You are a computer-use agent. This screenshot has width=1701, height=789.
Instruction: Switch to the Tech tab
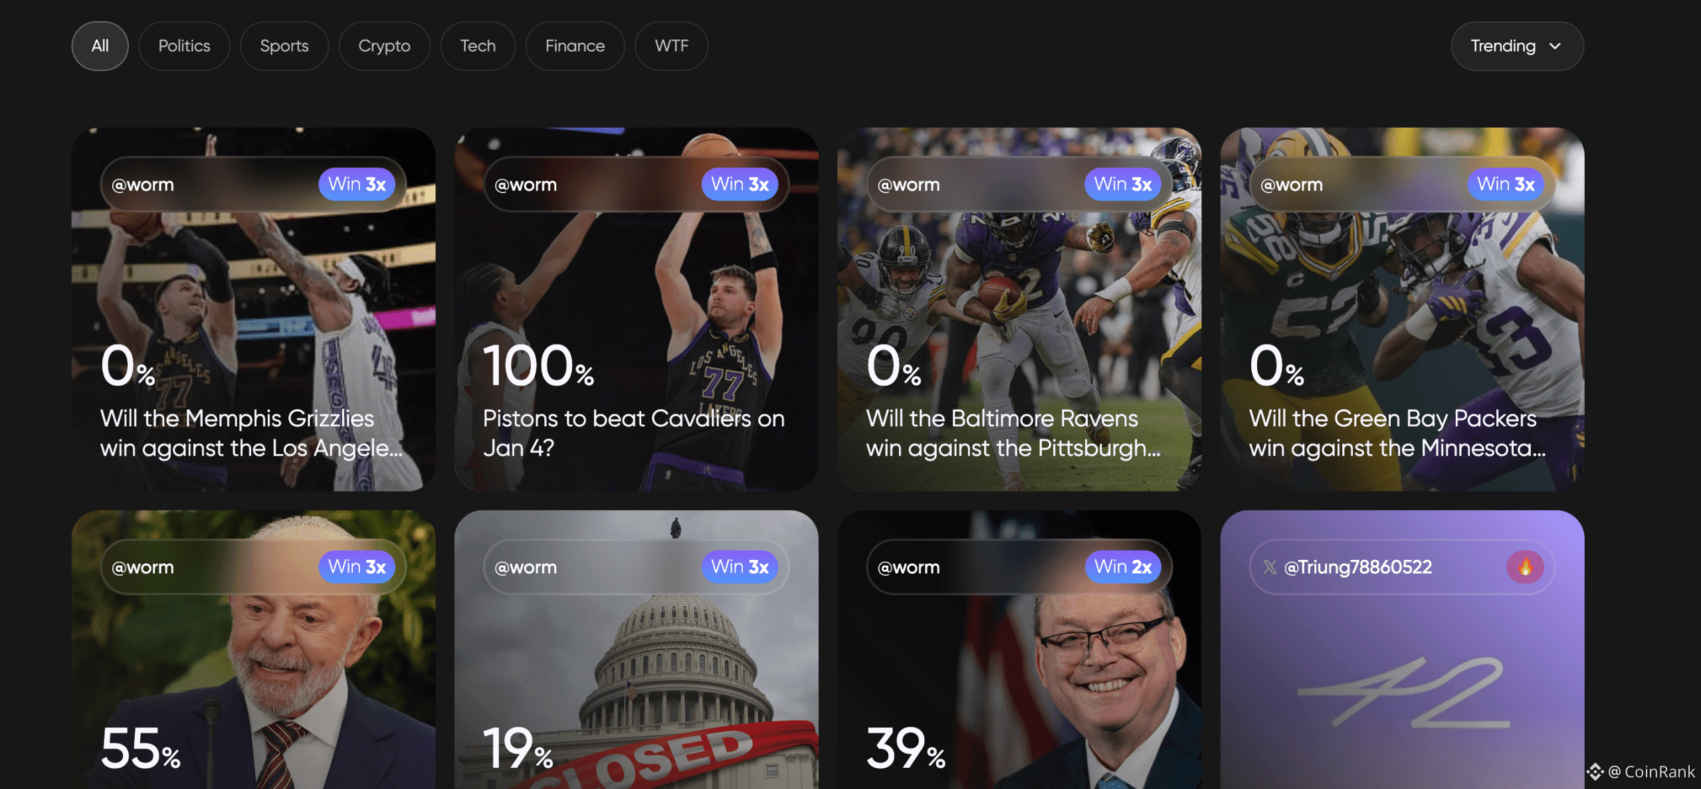(478, 46)
